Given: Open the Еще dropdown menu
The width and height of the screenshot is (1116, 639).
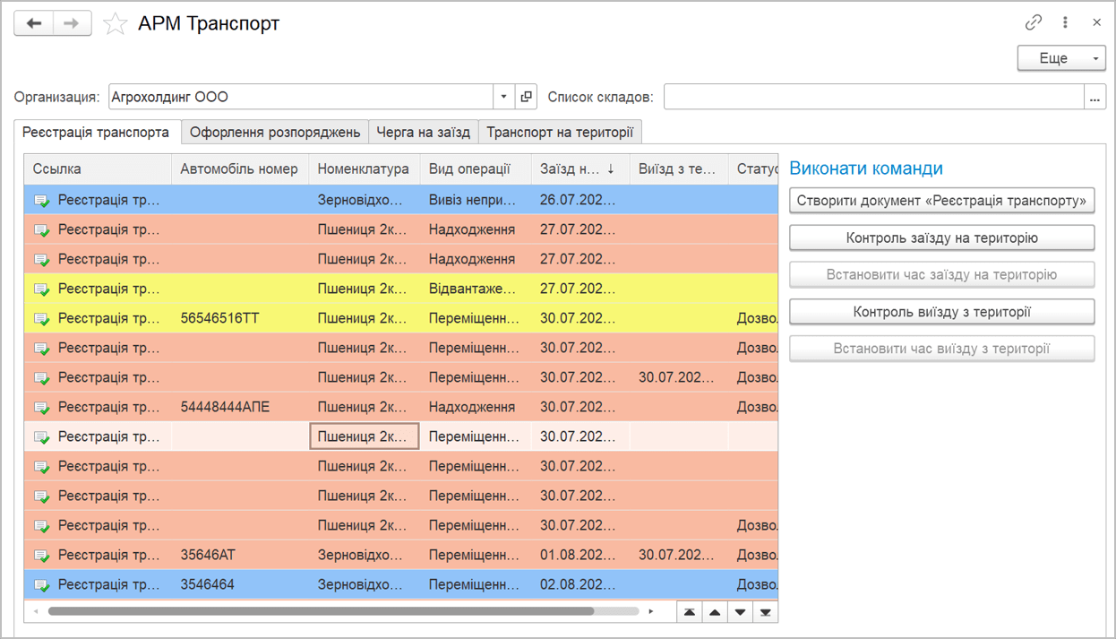Looking at the screenshot, I should point(1061,58).
